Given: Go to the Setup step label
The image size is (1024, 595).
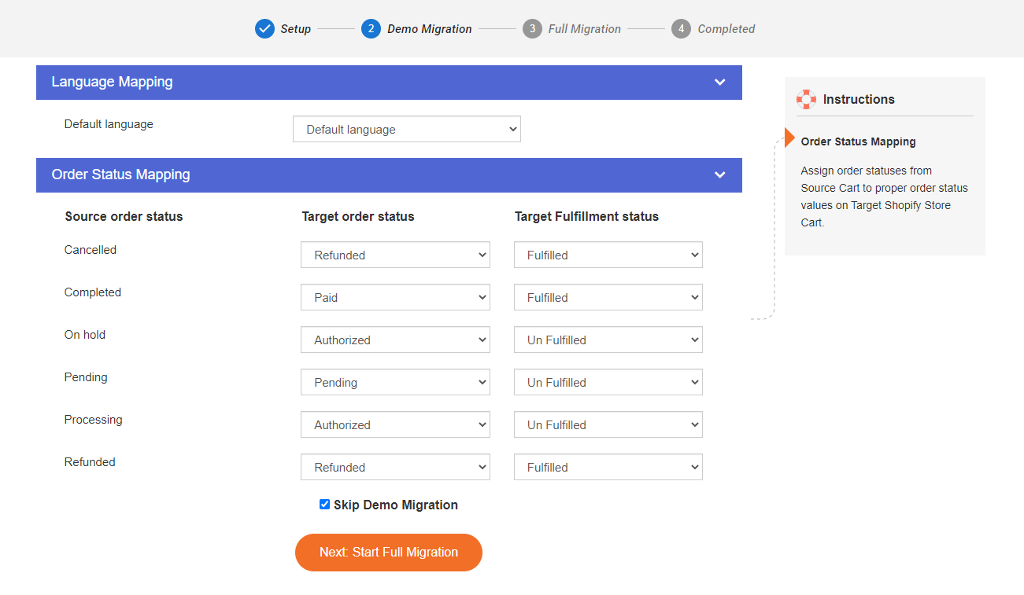Looking at the screenshot, I should pos(296,29).
